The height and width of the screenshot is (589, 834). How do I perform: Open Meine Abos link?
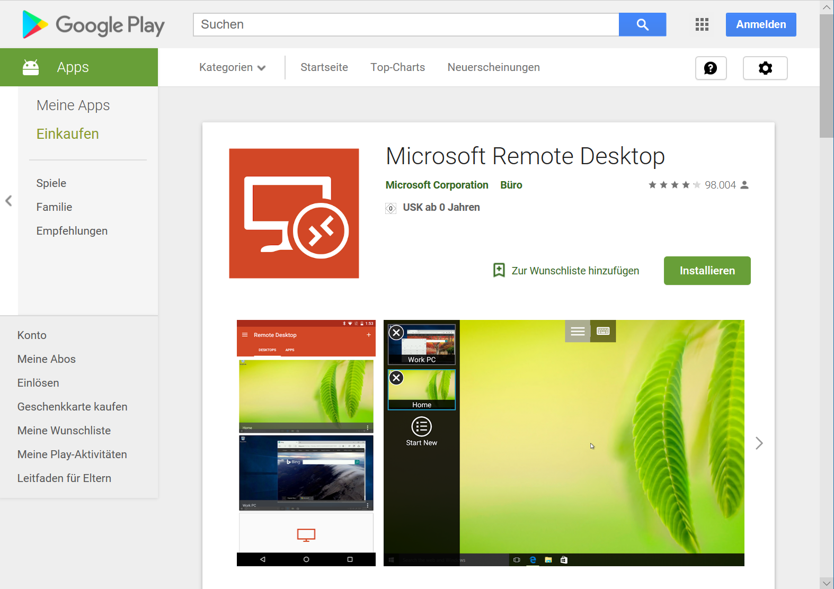click(47, 359)
